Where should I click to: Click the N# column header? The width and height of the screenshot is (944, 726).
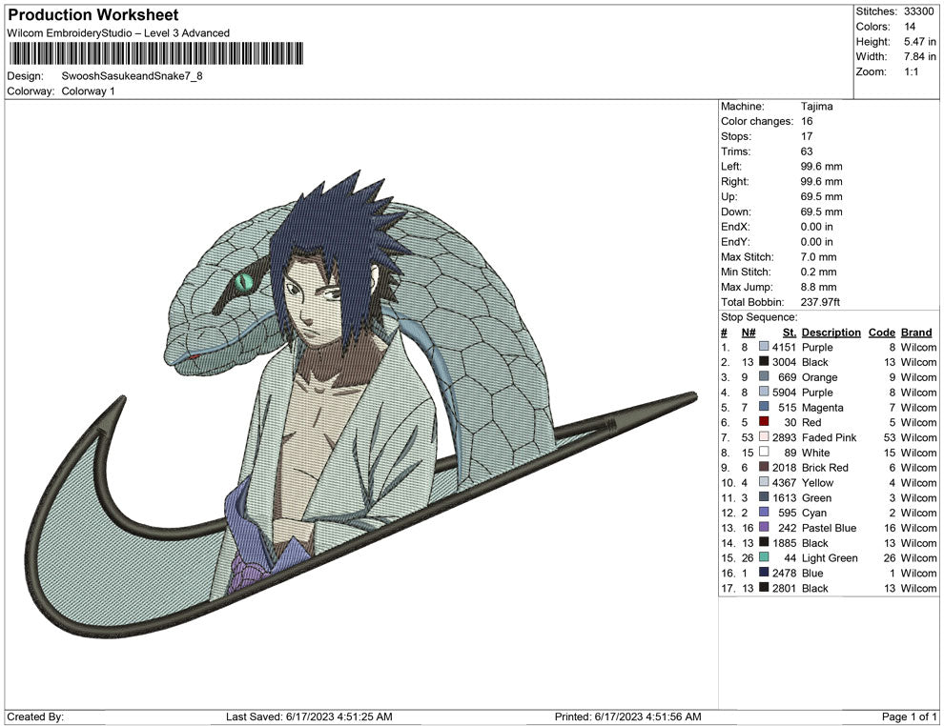[749, 332]
